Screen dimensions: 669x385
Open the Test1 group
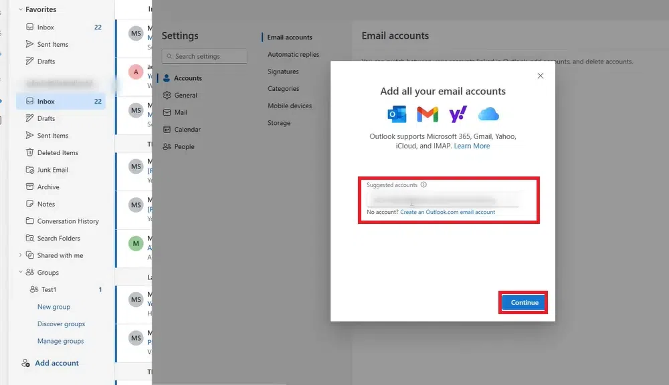(x=61, y=289)
